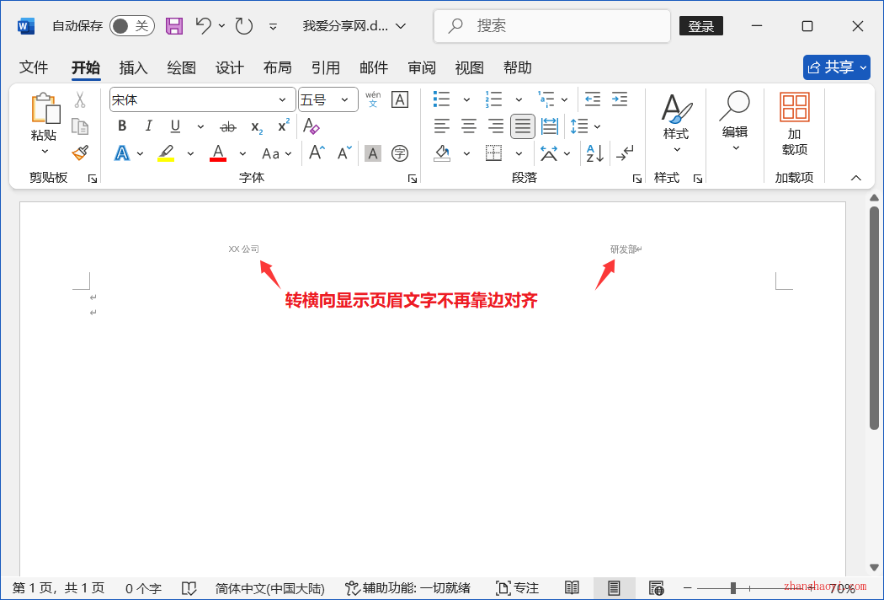This screenshot has width=884, height=600.
Task: Increase font size with the A-up icon
Action: pos(317,153)
